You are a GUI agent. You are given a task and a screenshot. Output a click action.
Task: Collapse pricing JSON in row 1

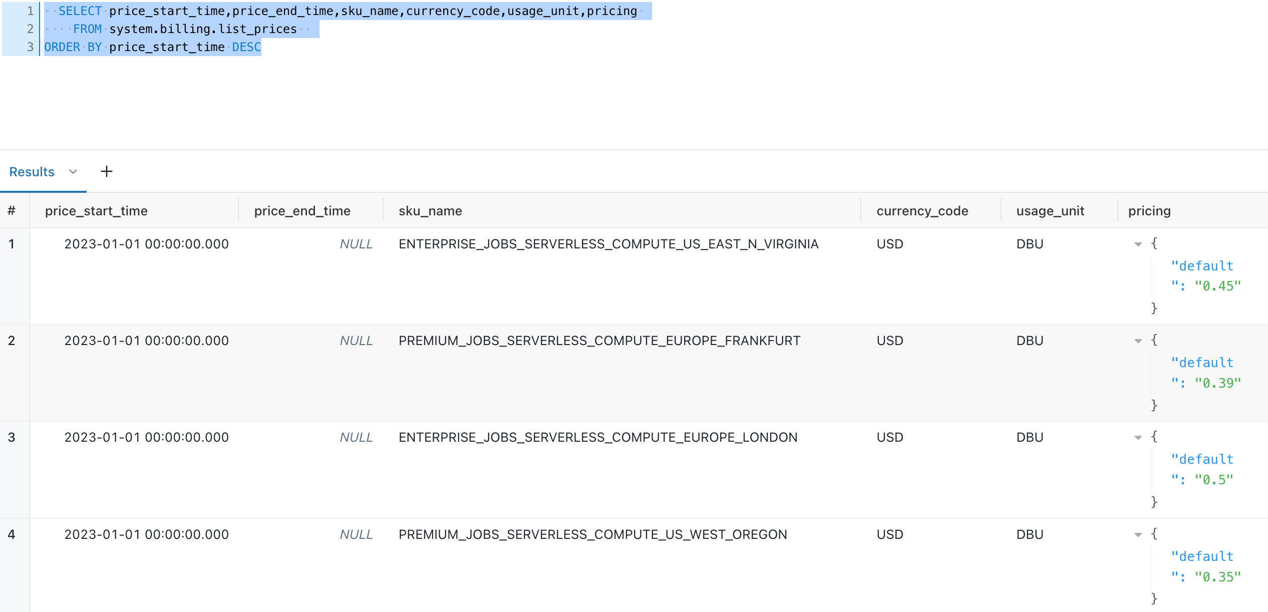coord(1138,244)
